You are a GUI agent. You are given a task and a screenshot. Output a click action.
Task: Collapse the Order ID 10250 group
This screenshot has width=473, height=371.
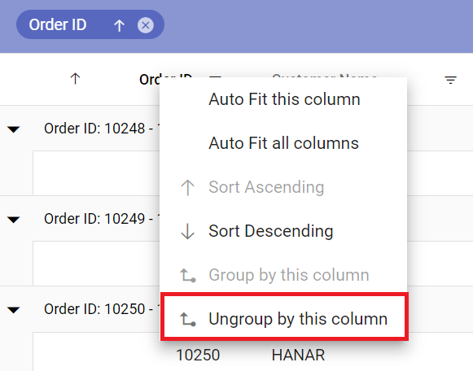point(14,310)
